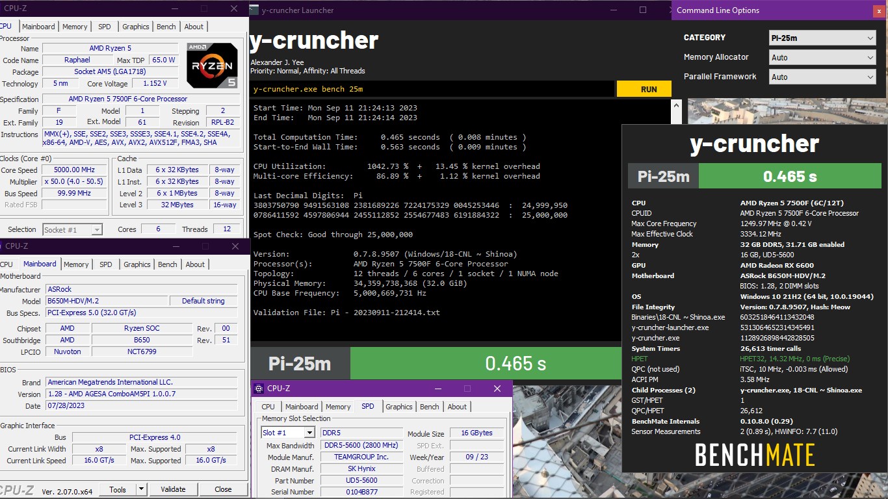This screenshot has width=888, height=499.
Task: Click the Tools button in CPU-Z
Action: click(x=118, y=489)
